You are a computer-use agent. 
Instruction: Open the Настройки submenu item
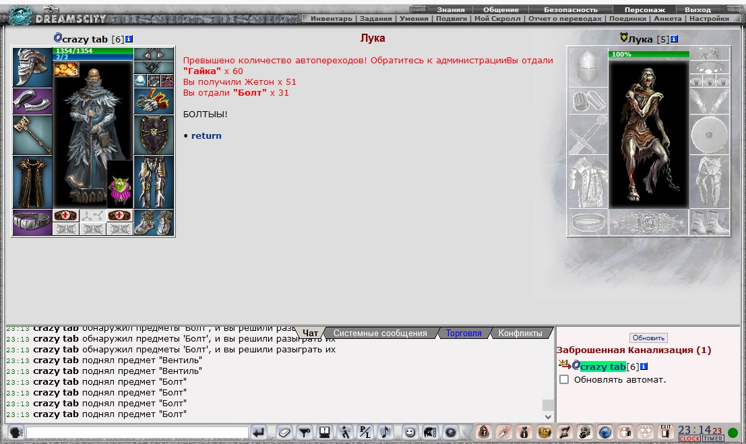click(x=709, y=19)
